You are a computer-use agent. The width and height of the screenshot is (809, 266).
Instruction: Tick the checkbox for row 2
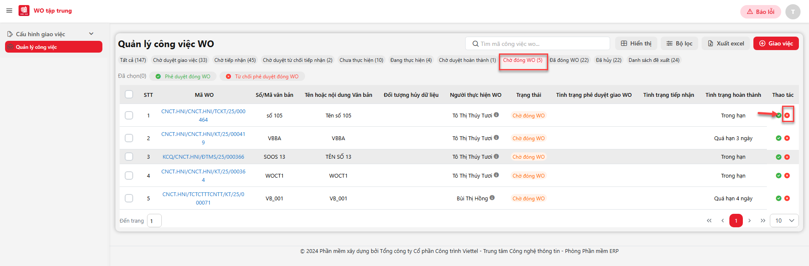[x=129, y=138]
